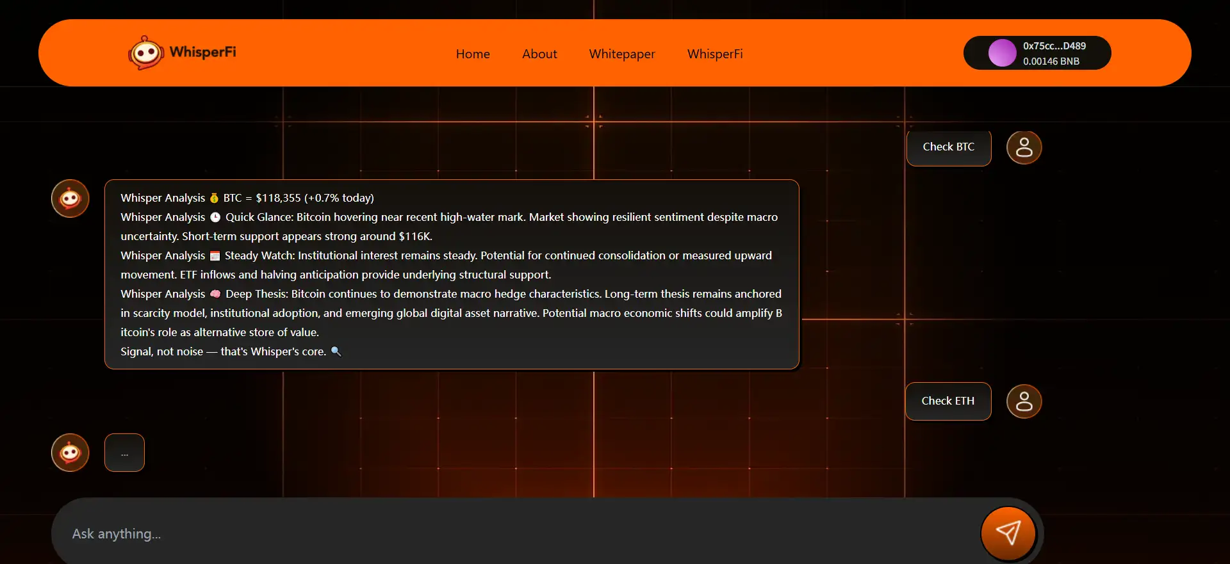1230x564 pixels.
Task: Click bot avatar beside typing indicator
Action: pos(70,453)
